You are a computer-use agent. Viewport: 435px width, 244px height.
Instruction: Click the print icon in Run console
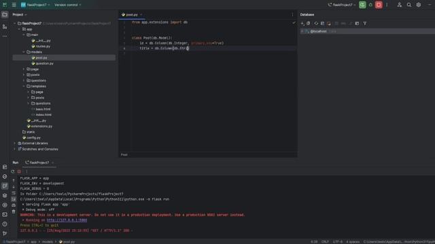[14, 205]
